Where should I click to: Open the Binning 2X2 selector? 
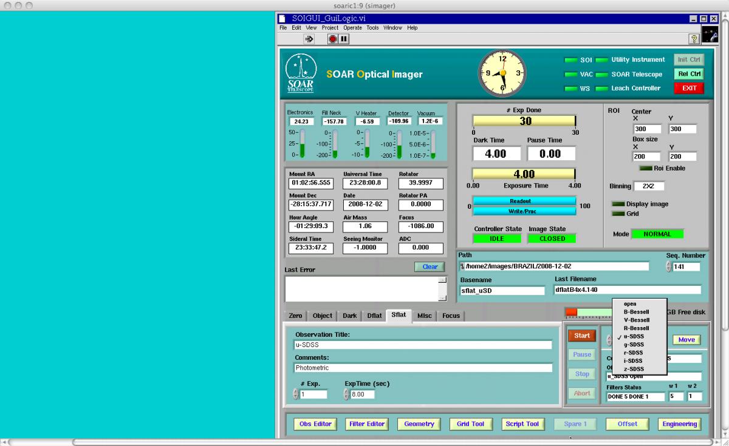[649, 186]
